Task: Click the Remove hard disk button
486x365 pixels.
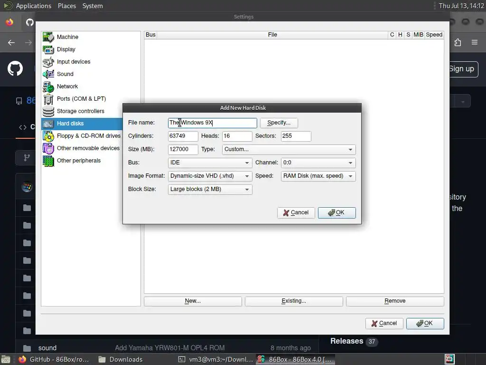Action: point(395,301)
